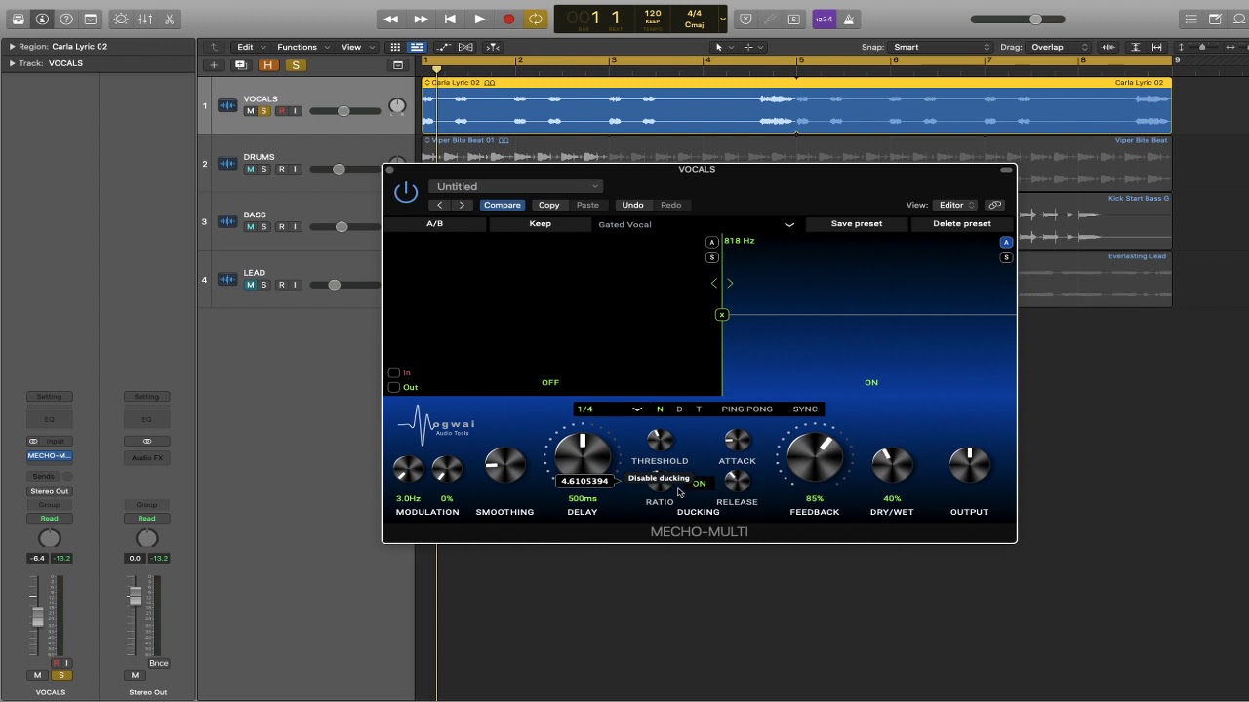
Task: Click the band X handle in display
Action: (x=722, y=315)
